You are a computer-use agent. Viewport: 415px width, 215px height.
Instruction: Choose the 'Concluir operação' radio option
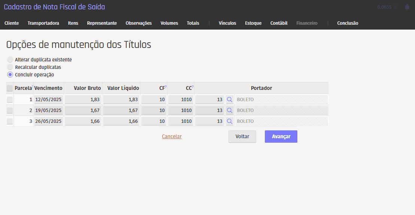coord(10,75)
